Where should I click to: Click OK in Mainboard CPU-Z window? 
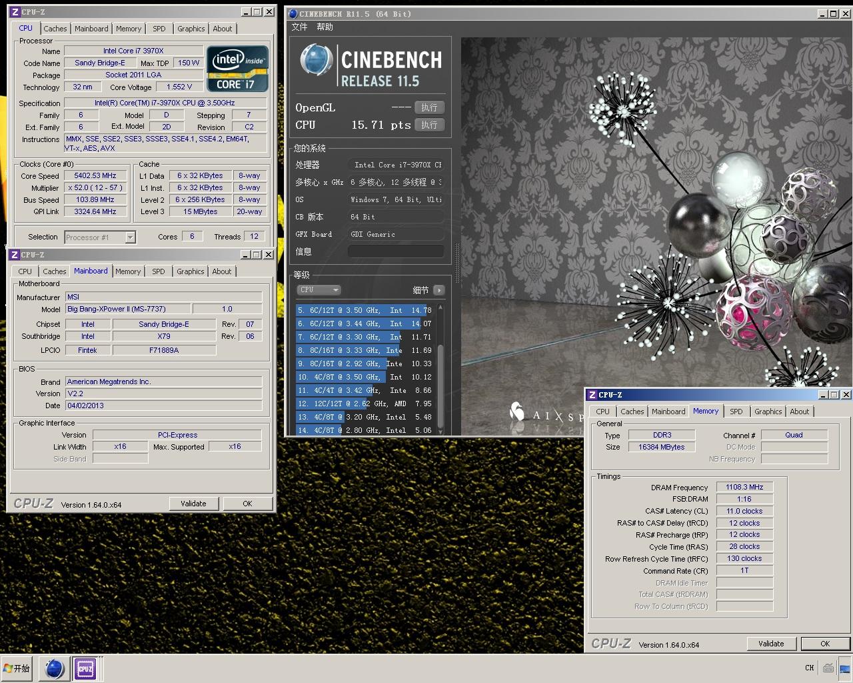coord(247,504)
